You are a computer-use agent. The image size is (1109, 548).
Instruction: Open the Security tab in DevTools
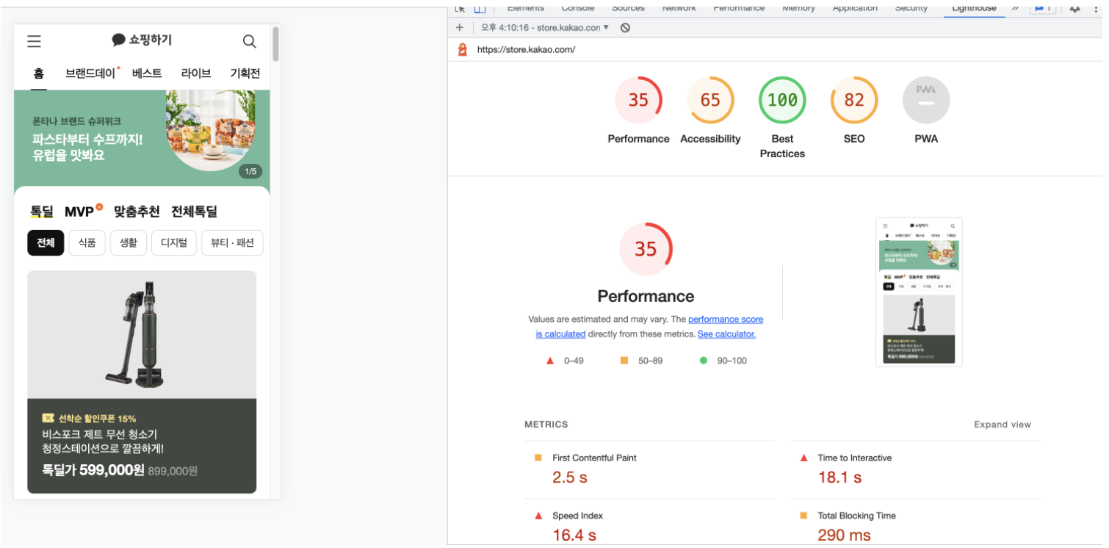pos(911,8)
